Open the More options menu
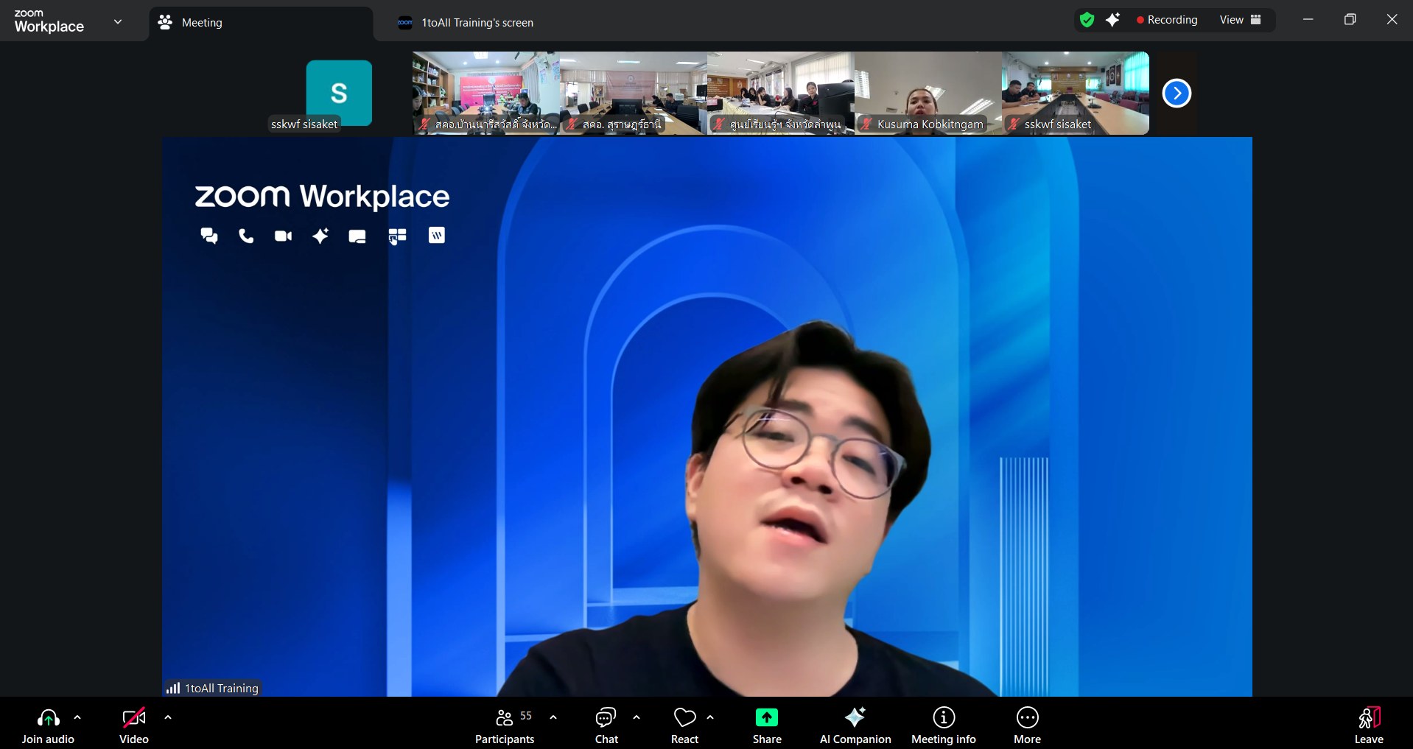 [x=1027, y=725]
